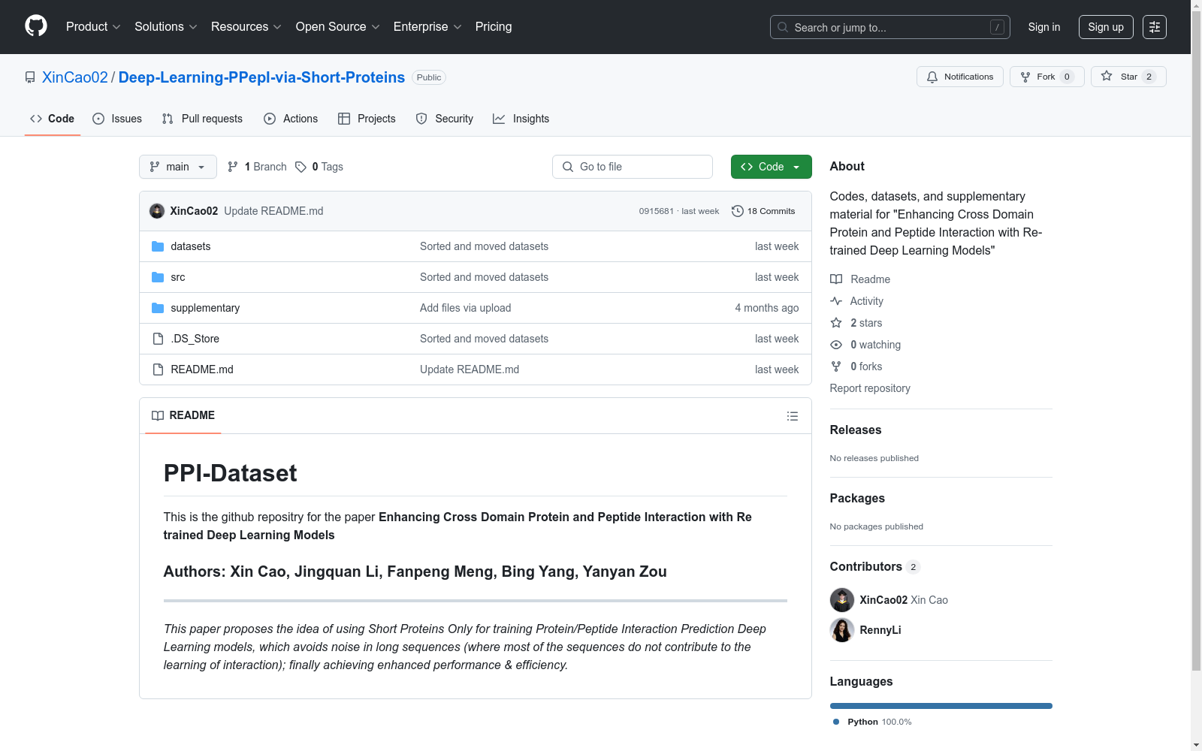
Task: Click Report repository link
Action: (x=870, y=388)
